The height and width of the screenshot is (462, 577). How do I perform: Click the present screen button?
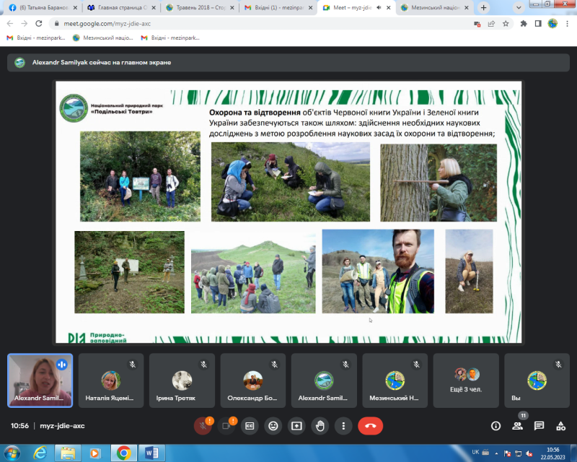296,426
